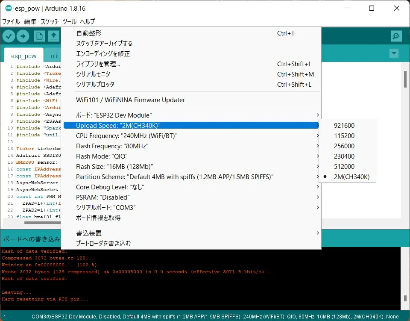The height and width of the screenshot is (321, 410).
Task: Switch to the util tab
Action: tap(53, 56)
